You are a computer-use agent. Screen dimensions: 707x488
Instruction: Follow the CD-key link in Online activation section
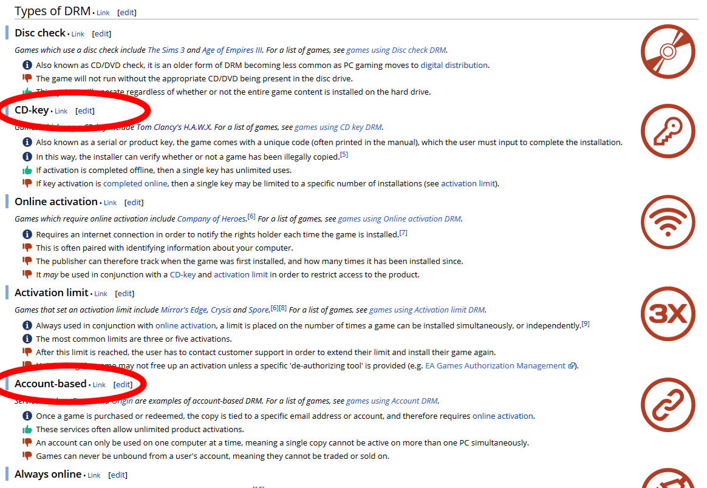pyautogui.click(x=183, y=274)
